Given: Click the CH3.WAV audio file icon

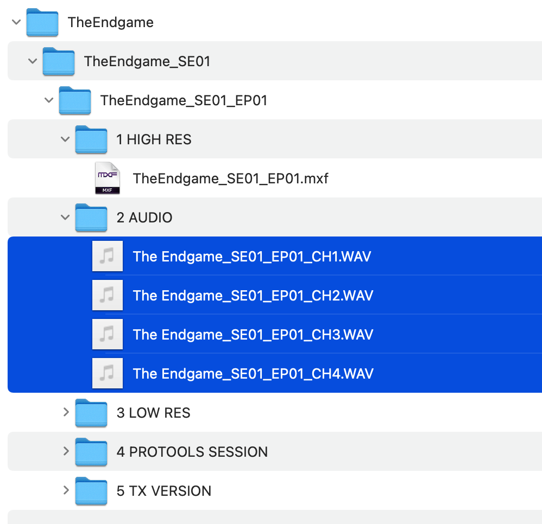Looking at the screenshot, I should point(108,334).
